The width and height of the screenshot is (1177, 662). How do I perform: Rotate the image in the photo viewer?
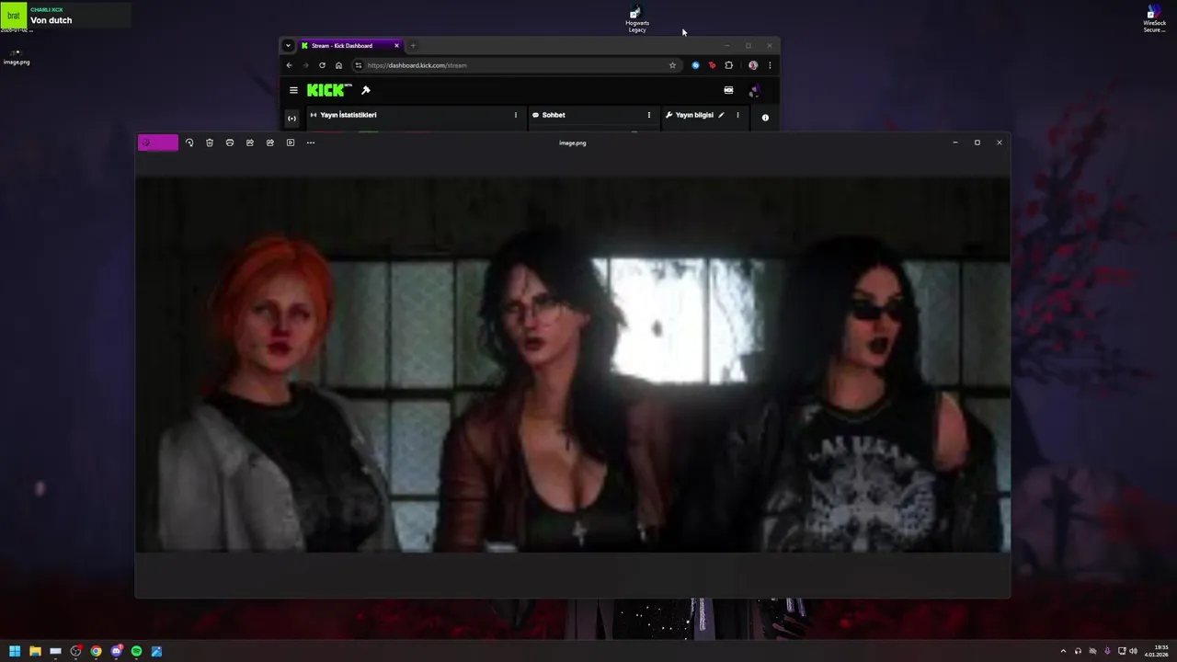coord(189,143)
